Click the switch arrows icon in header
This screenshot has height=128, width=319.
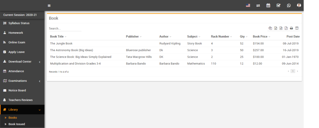tap(258, 5)
